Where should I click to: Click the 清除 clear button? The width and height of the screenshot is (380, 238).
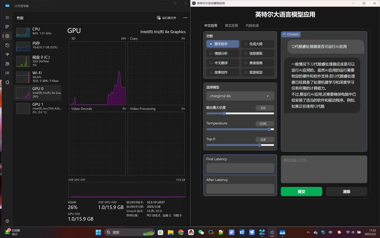(x=347, y=191)
